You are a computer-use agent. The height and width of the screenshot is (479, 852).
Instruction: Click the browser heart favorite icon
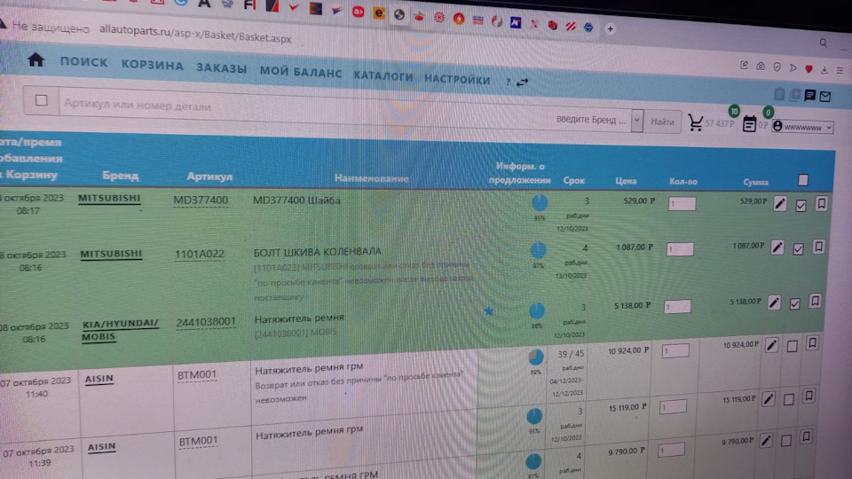pyautogui.click(x=809, y=69)
